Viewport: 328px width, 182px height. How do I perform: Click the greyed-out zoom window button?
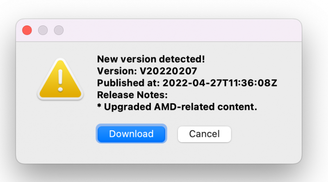coord(59,30)
